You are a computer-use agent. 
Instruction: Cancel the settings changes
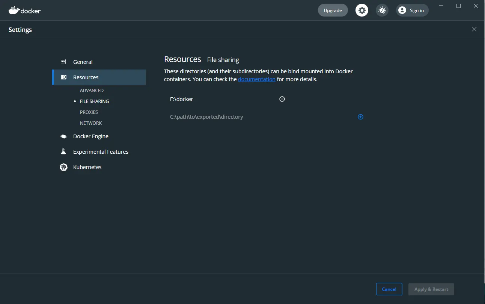click(389, 289)
